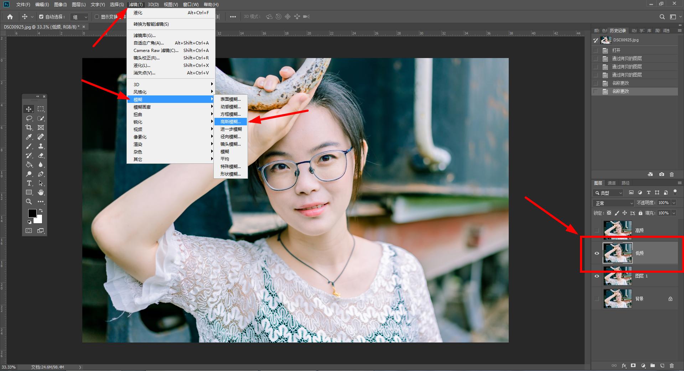Enable the show transform controls (显示变换) checkbox
The height and width of the screenshot is (371, 684).
tap(97, 17)
